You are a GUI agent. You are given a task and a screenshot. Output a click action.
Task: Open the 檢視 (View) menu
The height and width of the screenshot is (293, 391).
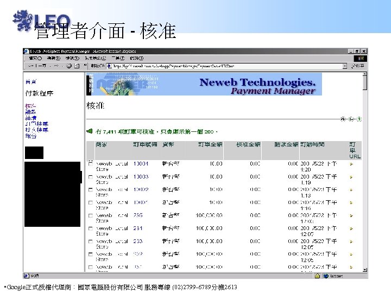tap(72, 58)
